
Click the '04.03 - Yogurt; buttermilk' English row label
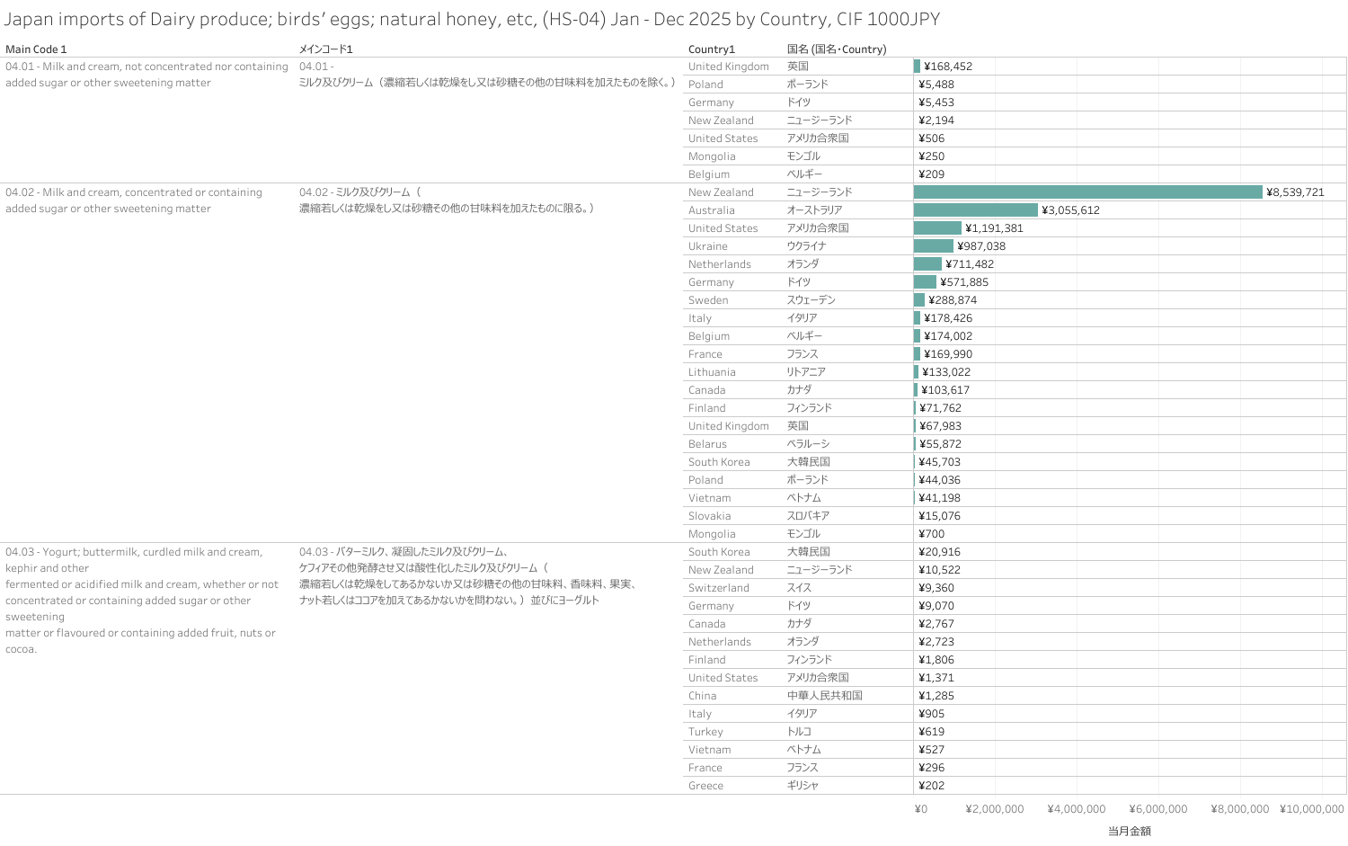tap(134, 552)
